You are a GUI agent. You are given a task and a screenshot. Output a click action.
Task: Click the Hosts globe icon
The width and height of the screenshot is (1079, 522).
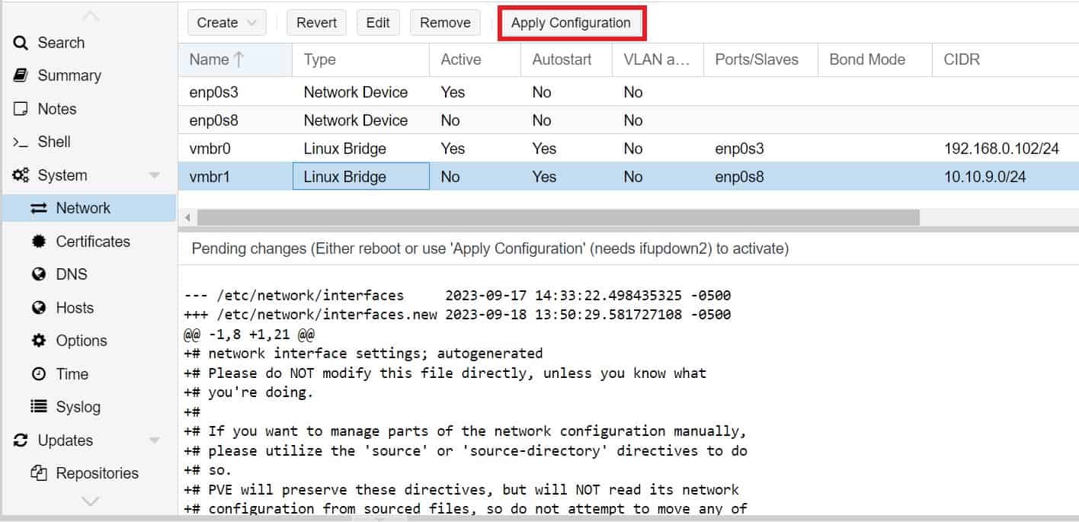[39, 308]
